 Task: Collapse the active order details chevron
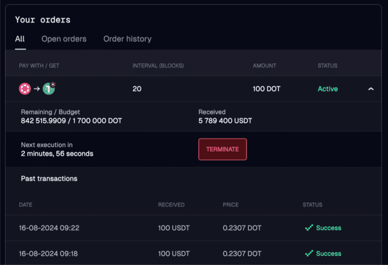point(371,89)
